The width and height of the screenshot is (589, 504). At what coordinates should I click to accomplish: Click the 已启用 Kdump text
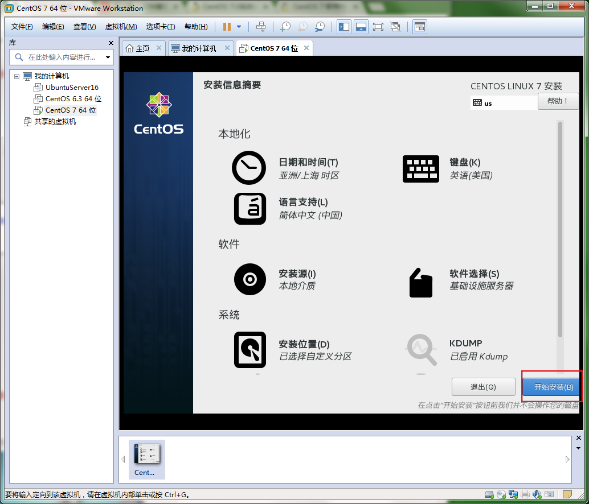click(x=479, y=356)
